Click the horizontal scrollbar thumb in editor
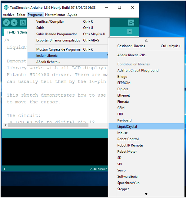This screenshot has height=199, width=186. (48, 125)
